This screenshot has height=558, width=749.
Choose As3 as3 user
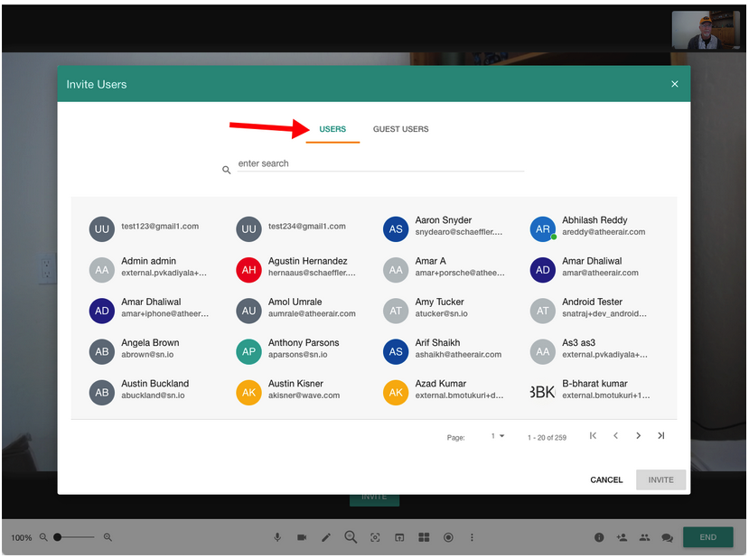[589, 351]
